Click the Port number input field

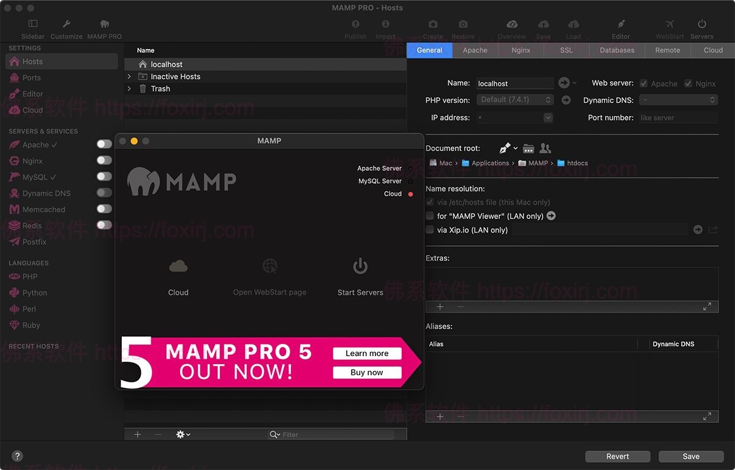[x=677, y=117]
